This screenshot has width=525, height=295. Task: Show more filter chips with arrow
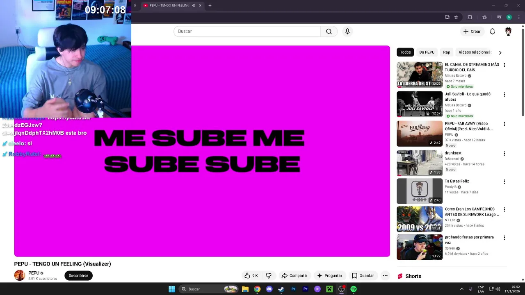(500, 52)
